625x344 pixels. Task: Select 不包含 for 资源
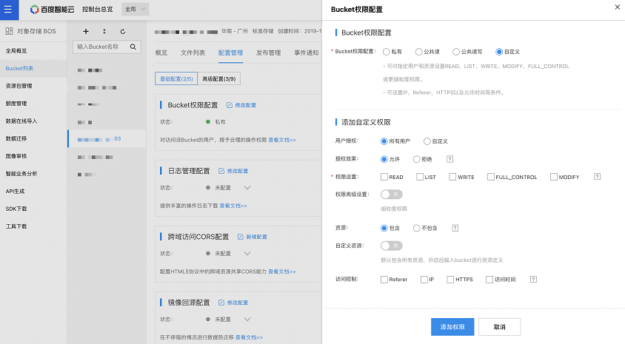tap(416, 228)
